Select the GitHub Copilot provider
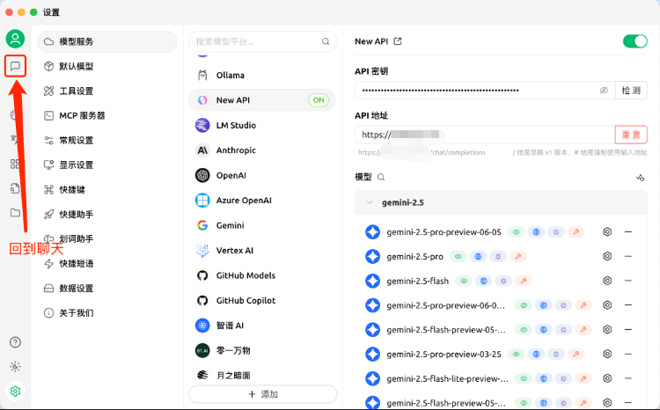 (262, 301)
